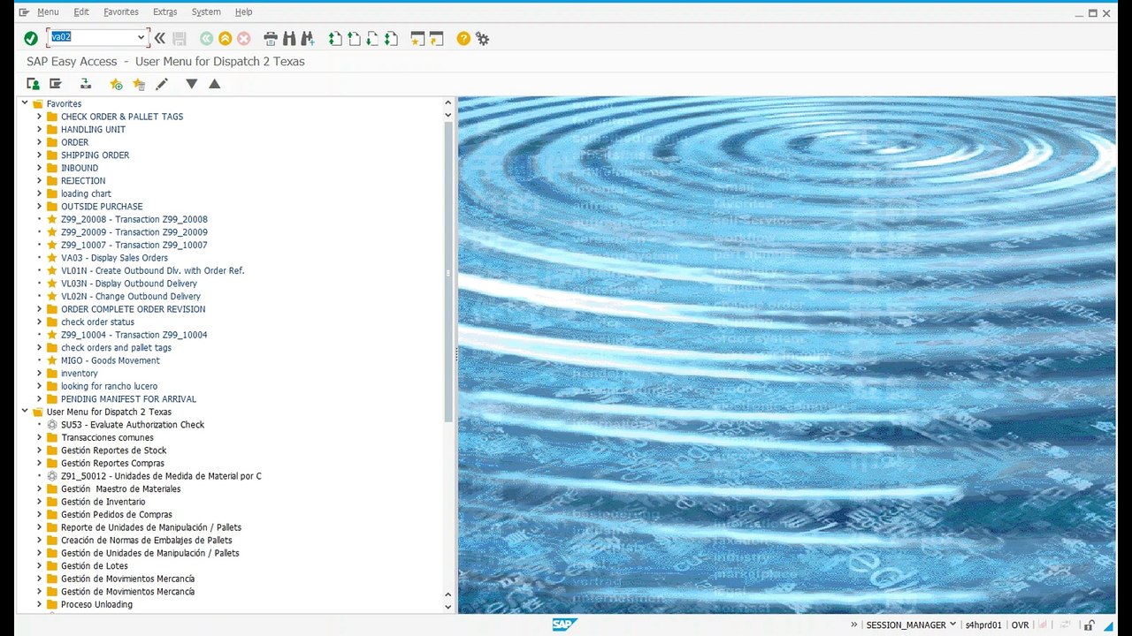Expand the Transacciones comunes folder
Image resolution: width=1132 pixels, height=636 pixels.
tap(39, 437)
